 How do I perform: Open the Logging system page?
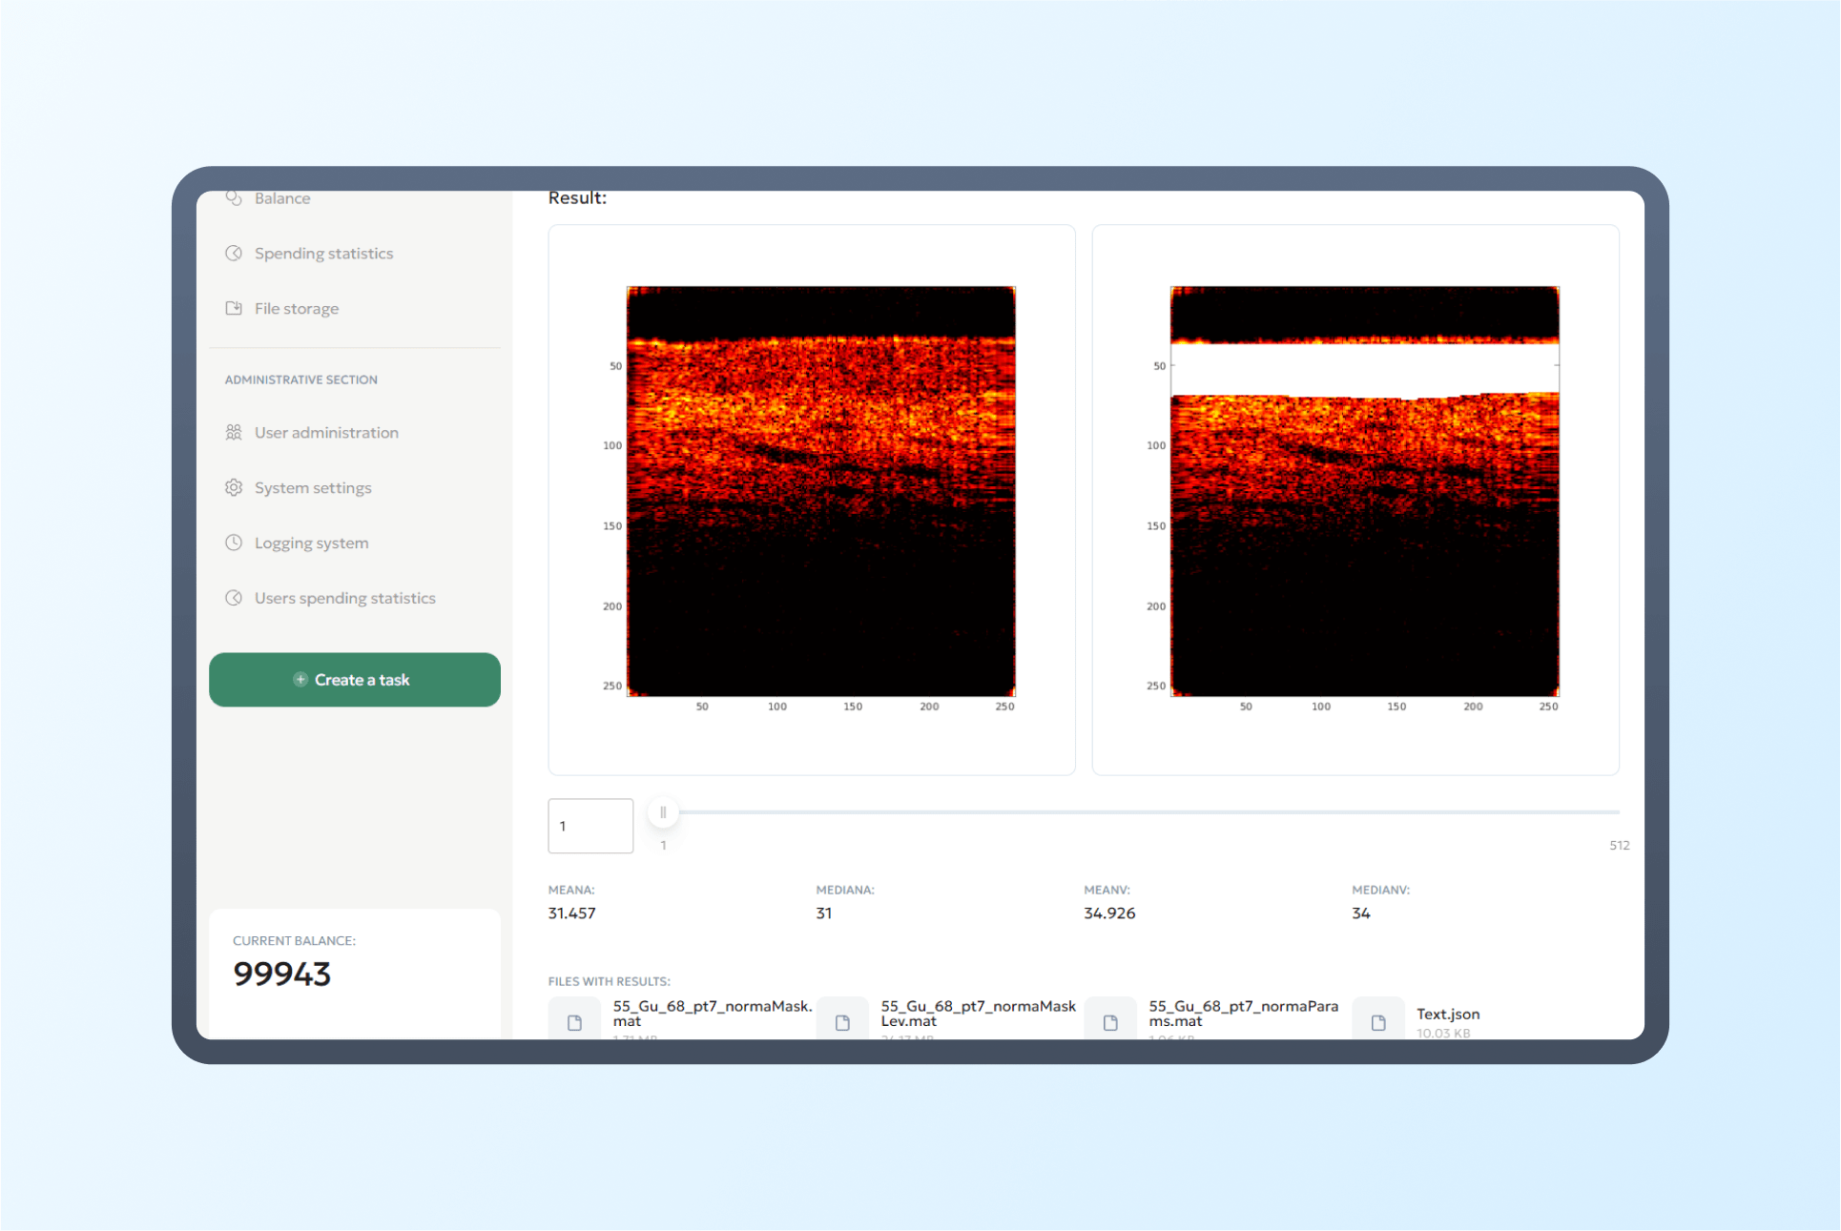pyautogui.click(x=311, y=544)
